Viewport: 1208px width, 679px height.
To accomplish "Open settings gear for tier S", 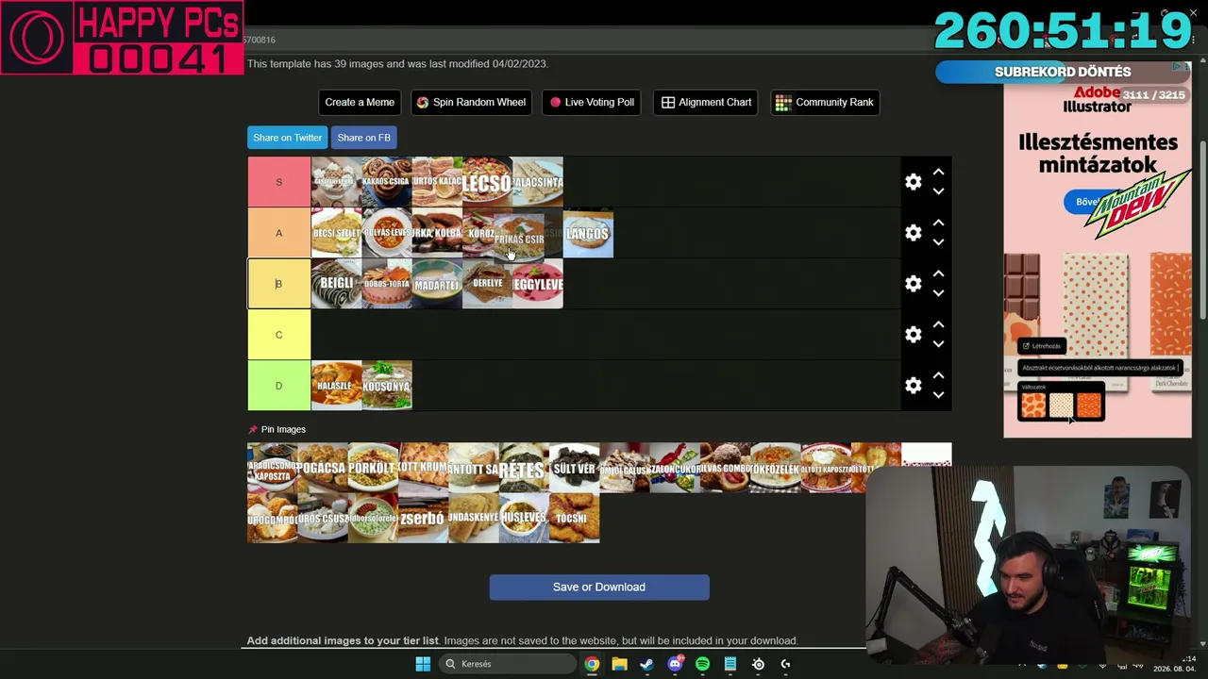I will tap(913, 182).
